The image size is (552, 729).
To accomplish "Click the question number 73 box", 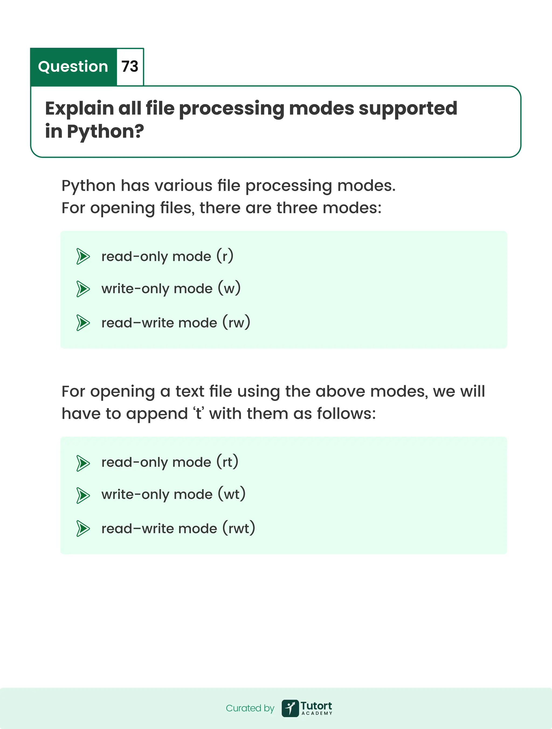I will [130, 67].
